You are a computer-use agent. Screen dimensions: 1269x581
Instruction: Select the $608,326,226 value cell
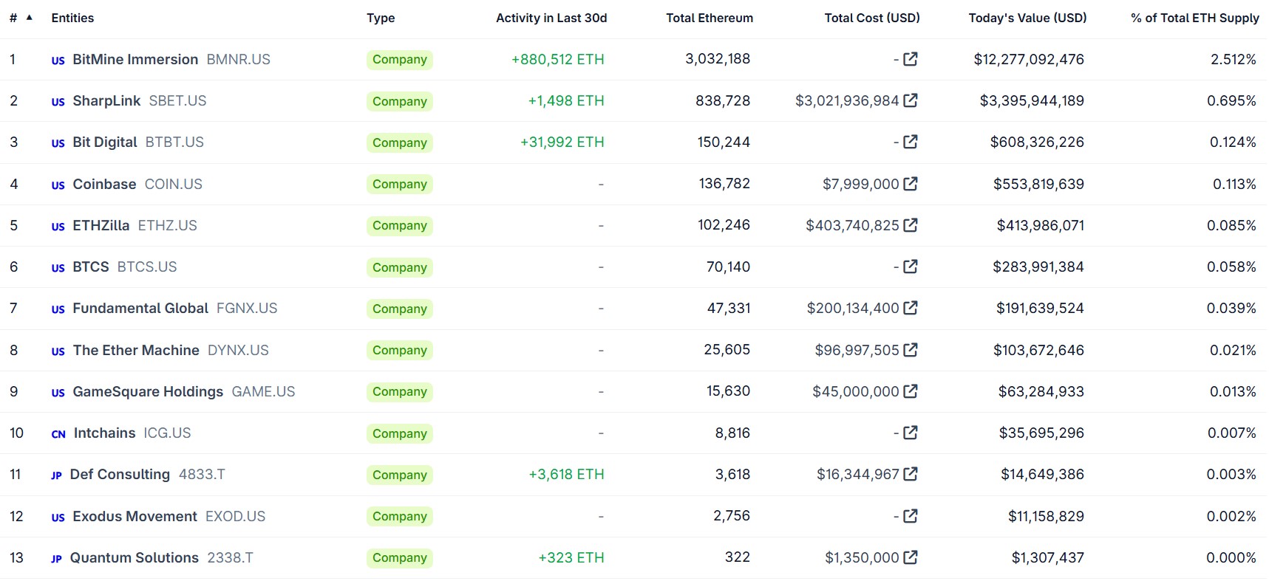1037,142
